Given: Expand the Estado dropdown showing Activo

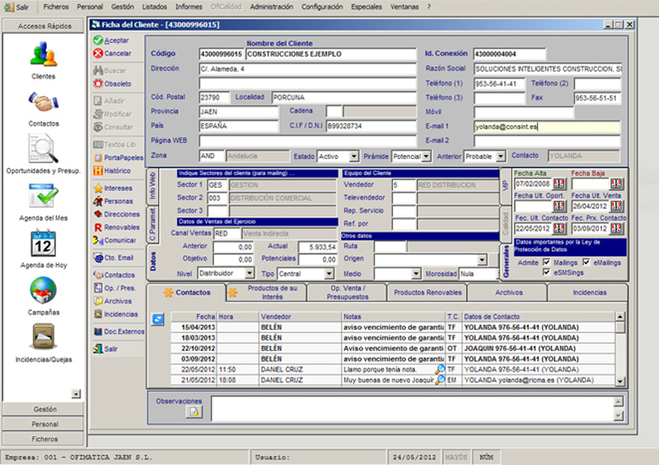Looking at the screenshot, I should click(x=354, y=156).
